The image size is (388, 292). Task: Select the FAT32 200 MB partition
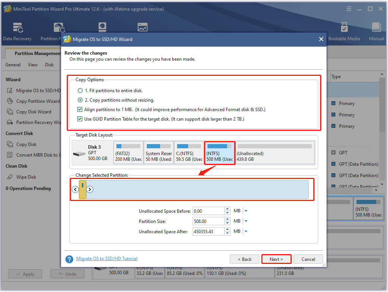[x=129, y=153]
